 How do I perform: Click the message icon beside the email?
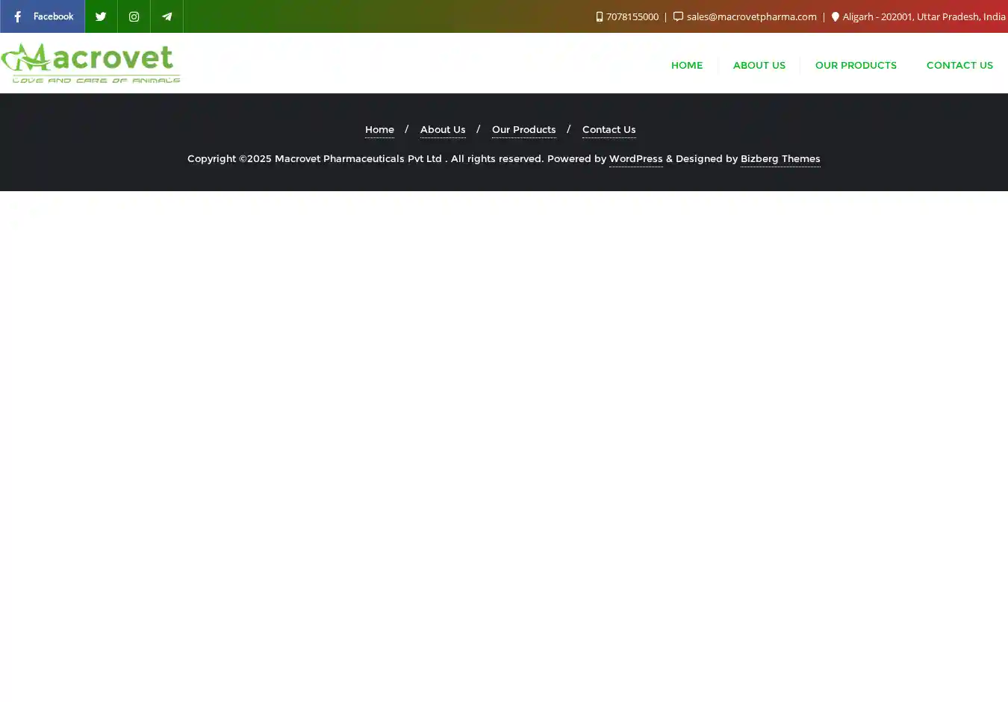[678, 16]
